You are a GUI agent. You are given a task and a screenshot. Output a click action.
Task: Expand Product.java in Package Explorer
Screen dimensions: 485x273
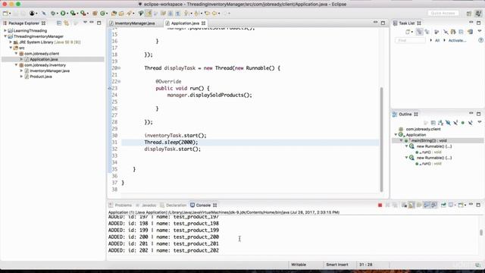[21, 77]
